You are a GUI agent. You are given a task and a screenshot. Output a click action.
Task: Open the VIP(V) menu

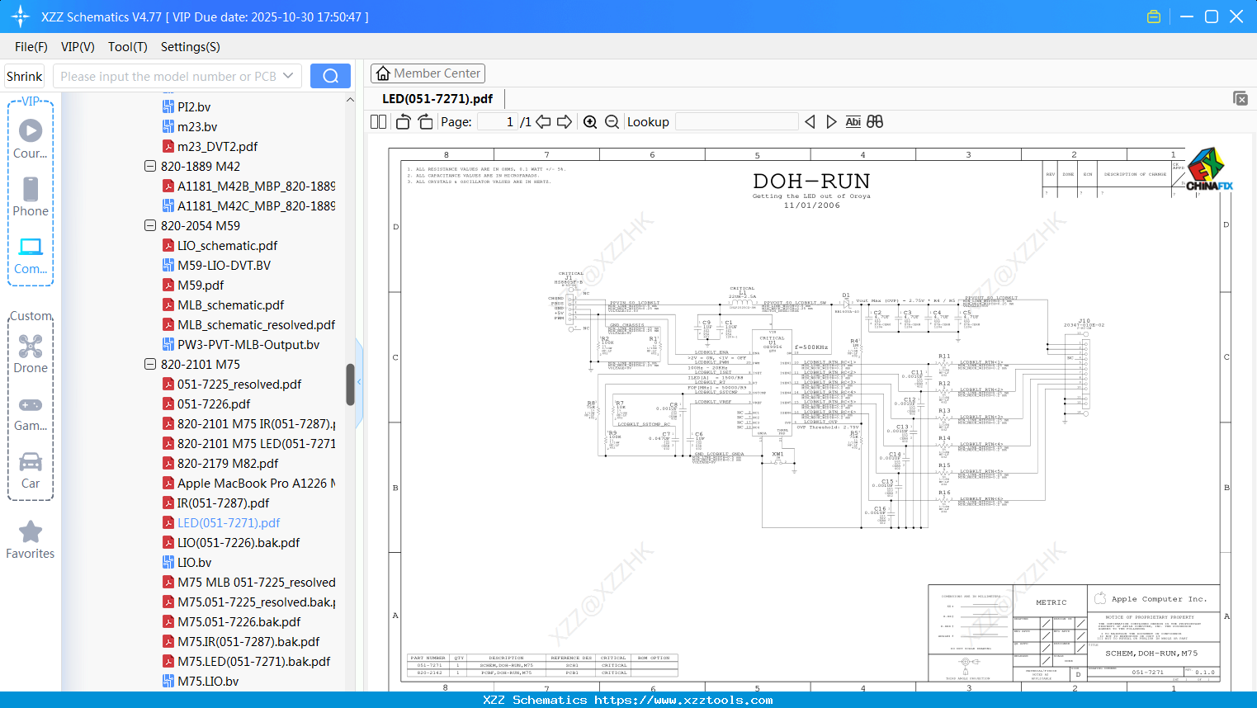(x=78, y=47)
